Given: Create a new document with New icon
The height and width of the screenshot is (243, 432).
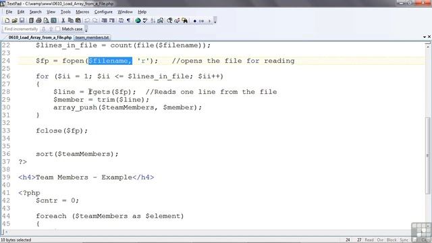Looking at the screenshot, I should point(7,21).
